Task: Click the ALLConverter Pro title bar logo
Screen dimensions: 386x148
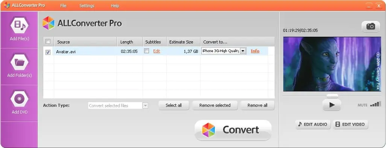Action: (x=7, y=5)
